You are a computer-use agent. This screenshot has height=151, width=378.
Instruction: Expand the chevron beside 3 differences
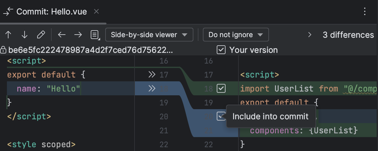tap(310, 35)
